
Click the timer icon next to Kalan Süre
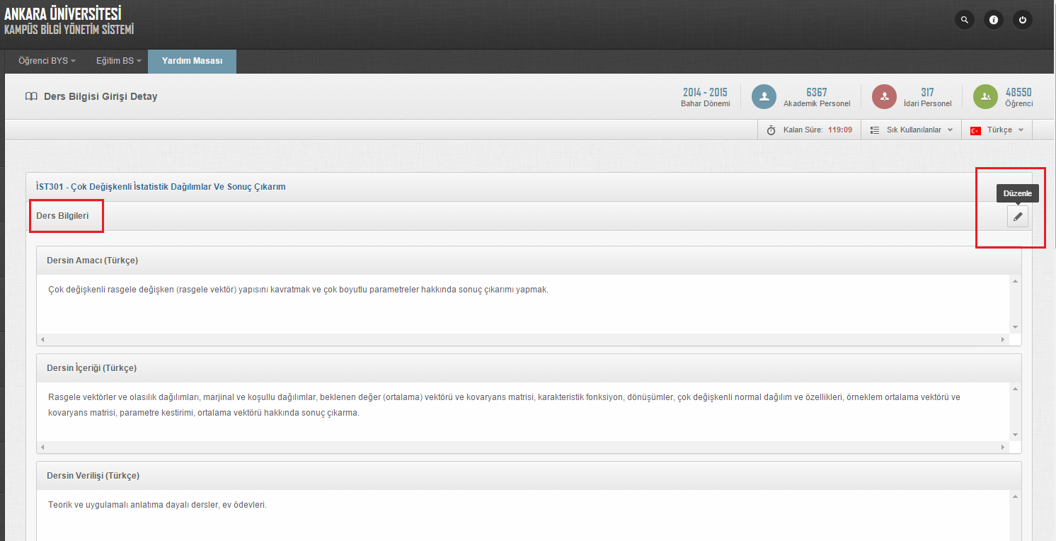click(x=771, y=130)
